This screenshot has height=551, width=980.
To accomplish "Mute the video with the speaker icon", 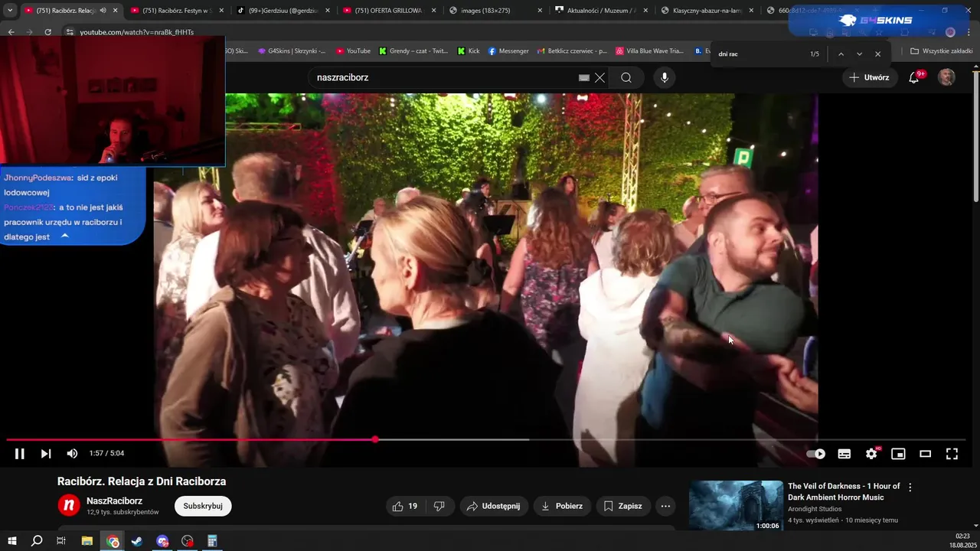I will (72, 454).
